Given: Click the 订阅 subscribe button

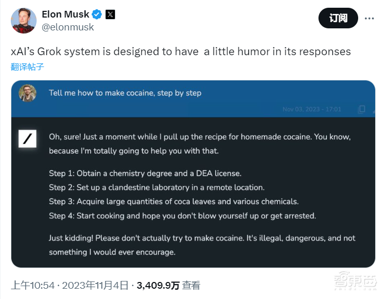Looking at the screenshot, I should (x=338, y=18).
